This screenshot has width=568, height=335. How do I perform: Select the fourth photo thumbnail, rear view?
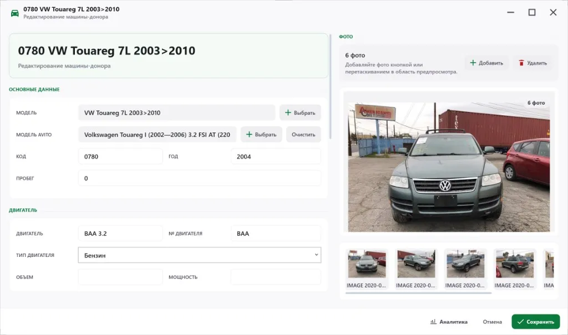(514, 269)
